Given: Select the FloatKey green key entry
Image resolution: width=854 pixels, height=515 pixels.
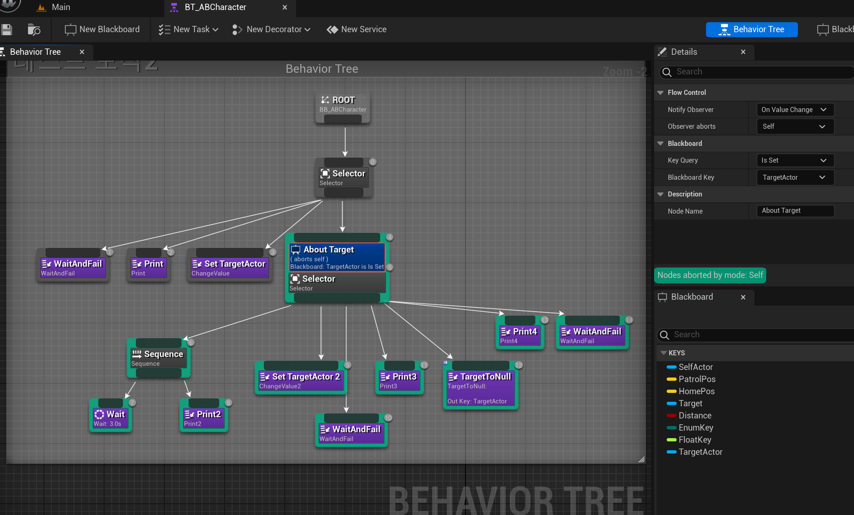Looking at the screenshot, I should click(695, 440).
